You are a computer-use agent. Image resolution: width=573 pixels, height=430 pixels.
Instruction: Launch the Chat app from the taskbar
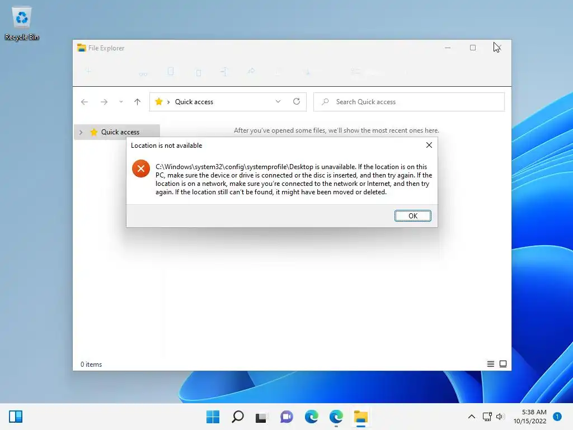pos(286,417)
